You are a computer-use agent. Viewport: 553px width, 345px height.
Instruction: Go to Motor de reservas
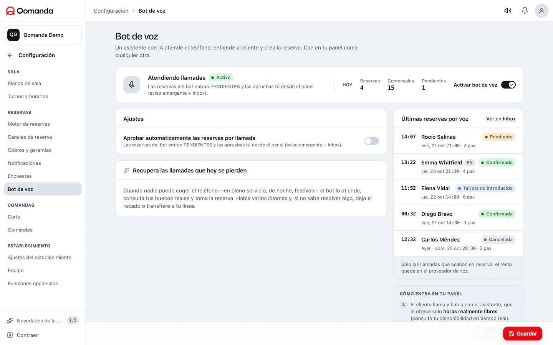(x=43, y=124)
